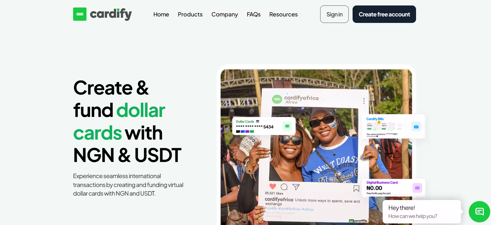Click the Sign in button
Image resolution: width=491 pixels, height=225 pixels.
tap(334, 14)
